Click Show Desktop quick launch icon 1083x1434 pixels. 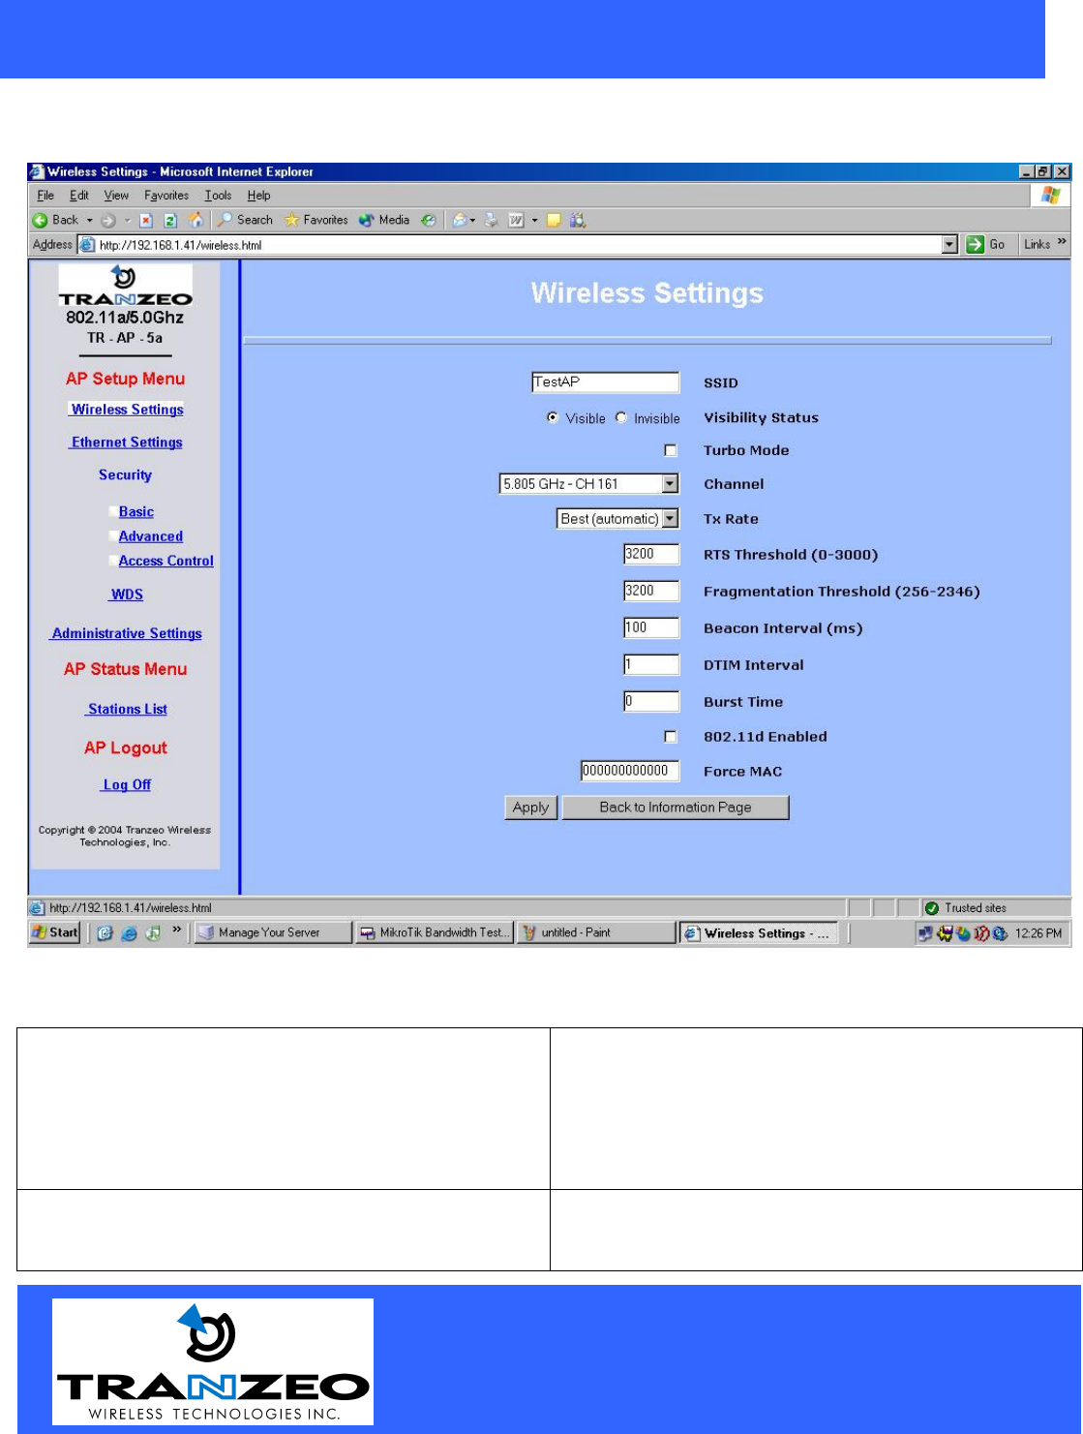point(105,933)
